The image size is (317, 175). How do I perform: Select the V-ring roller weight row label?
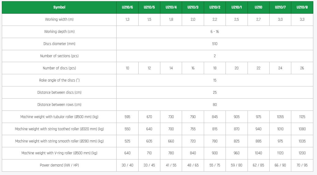coord(59,153)
